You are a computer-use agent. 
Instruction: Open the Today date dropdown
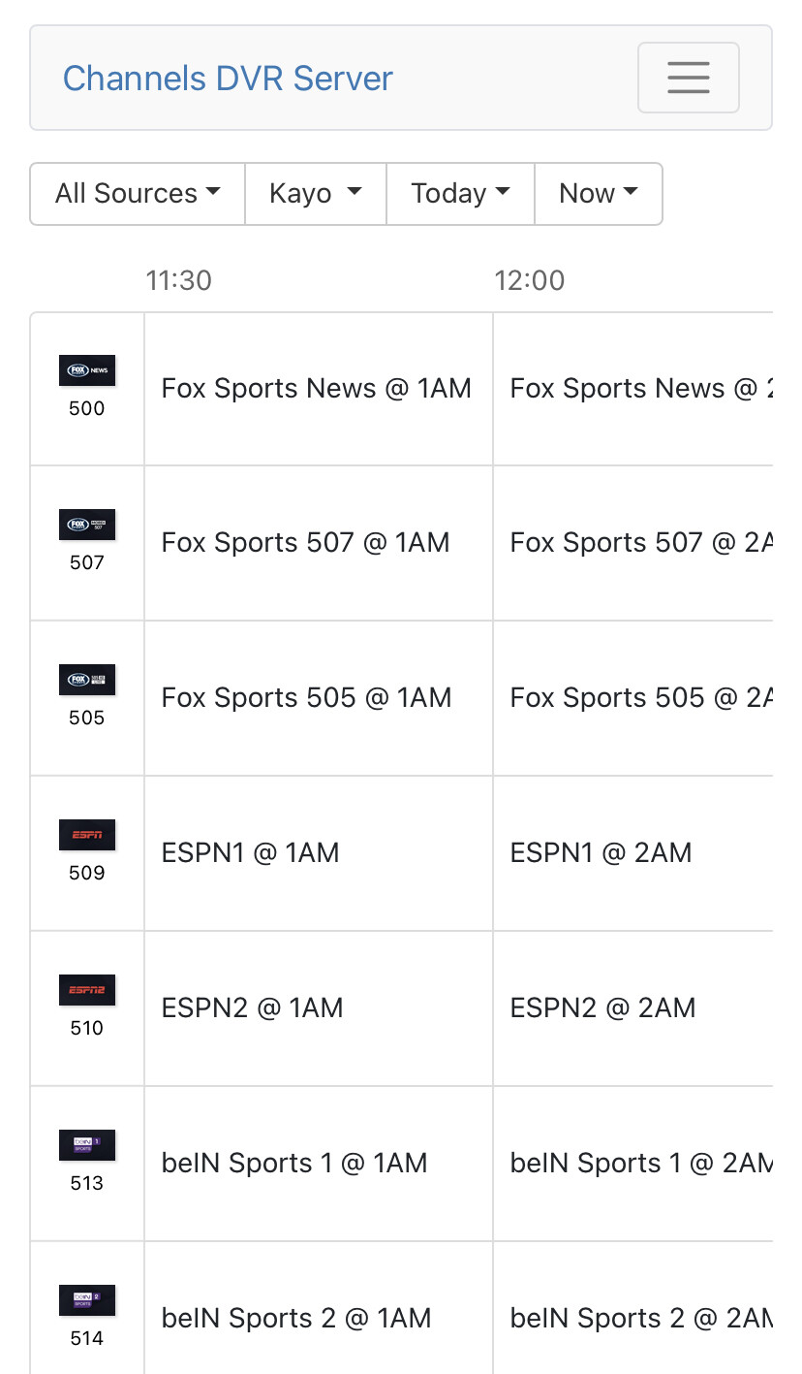pos(460,194)
